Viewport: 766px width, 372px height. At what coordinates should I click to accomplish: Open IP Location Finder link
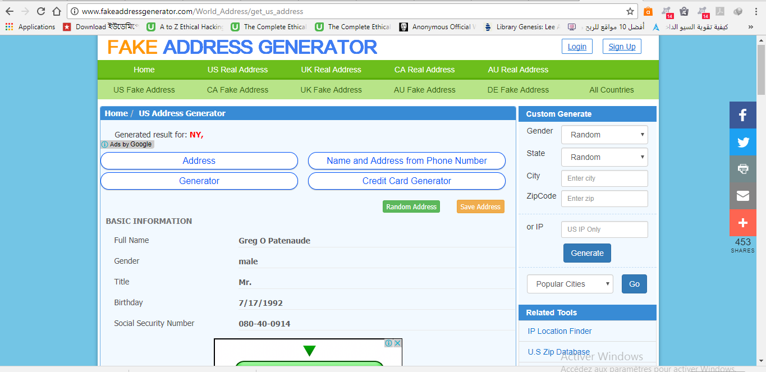click(559, 331)
